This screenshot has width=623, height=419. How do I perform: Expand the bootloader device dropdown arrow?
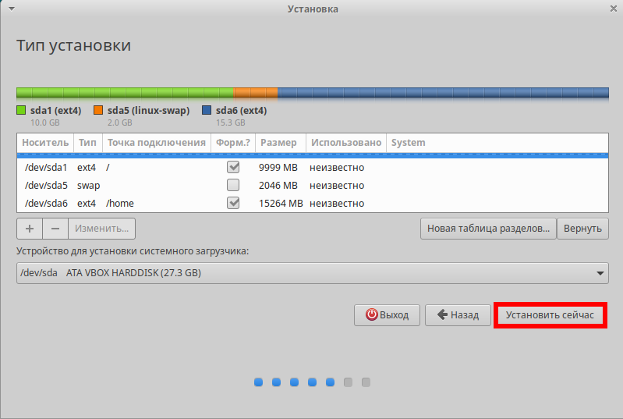coord(600,273)
